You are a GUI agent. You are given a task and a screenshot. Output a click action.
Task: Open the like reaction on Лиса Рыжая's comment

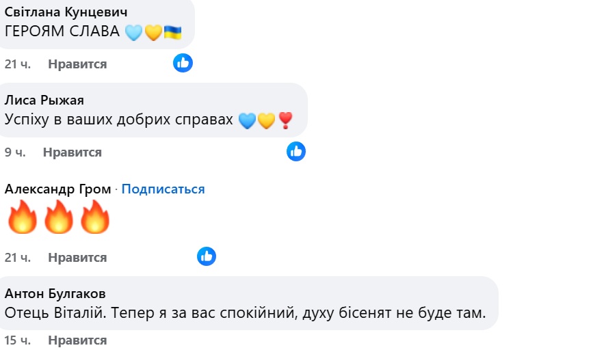(295, 152)
